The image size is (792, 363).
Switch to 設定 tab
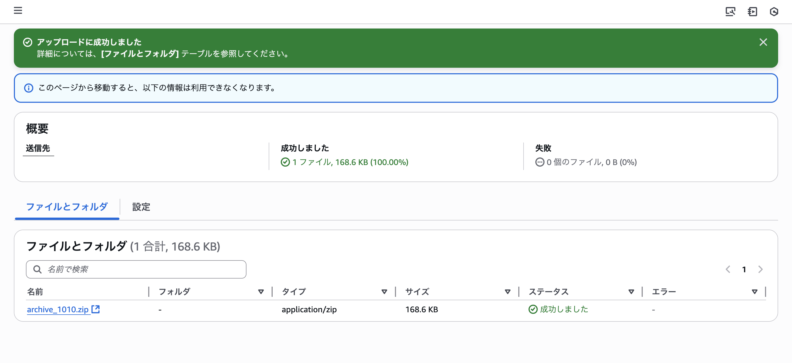pos(141,207)
